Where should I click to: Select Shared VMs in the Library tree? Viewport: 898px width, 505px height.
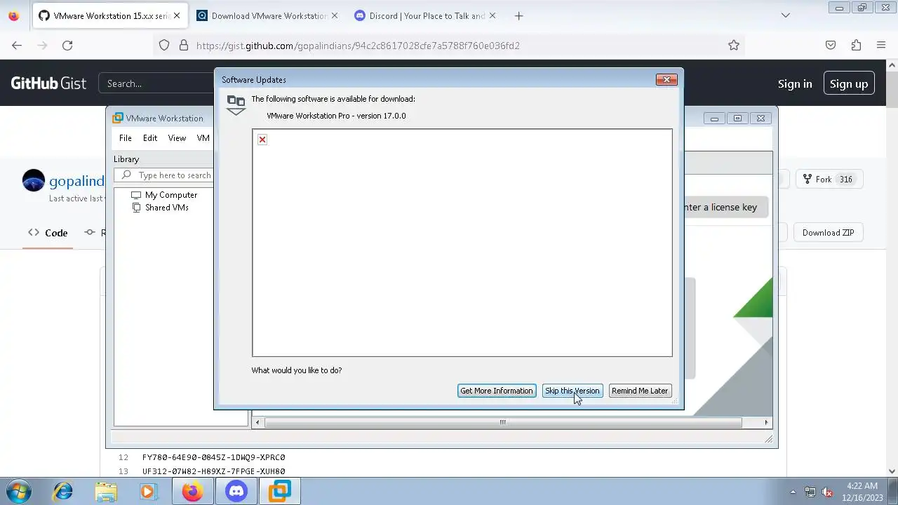coord(166,208)
